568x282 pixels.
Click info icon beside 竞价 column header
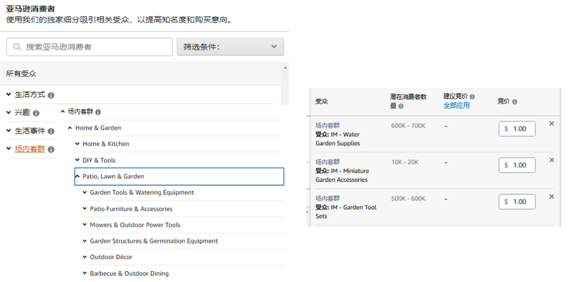[x=514, y=102]
